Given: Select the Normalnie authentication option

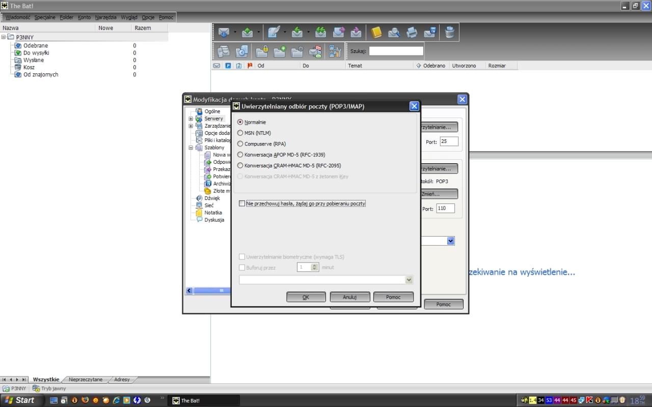Looking at the screenshot, I should pos(240,122).
